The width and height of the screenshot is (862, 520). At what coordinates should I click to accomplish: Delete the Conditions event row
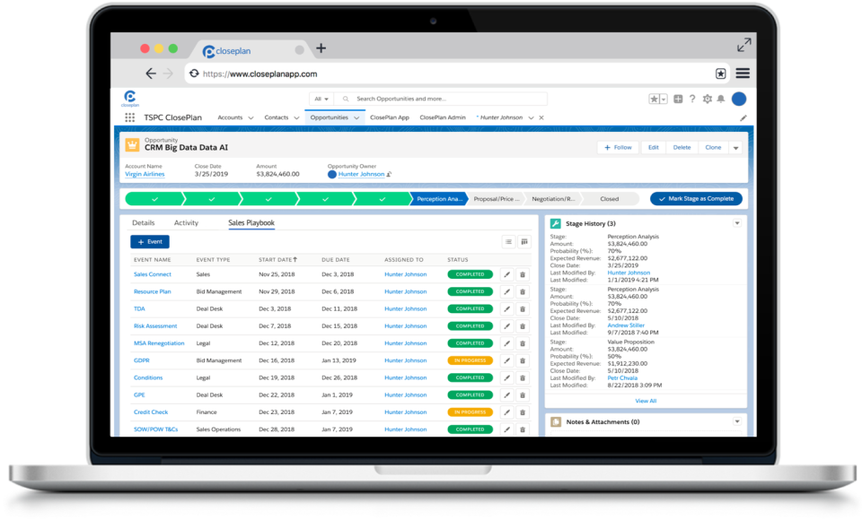coord(523,377)
